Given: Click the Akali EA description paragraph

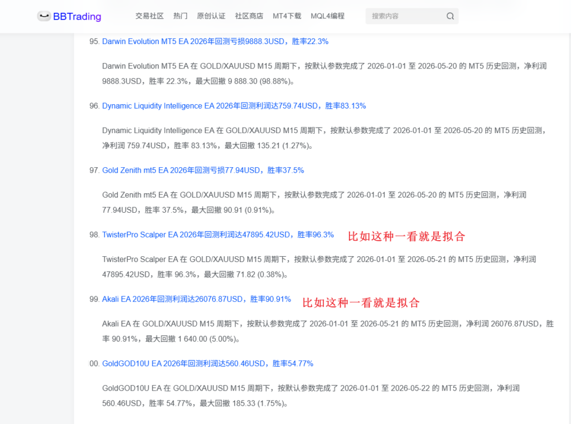Looking at the screenshot, I should (328, 331).
